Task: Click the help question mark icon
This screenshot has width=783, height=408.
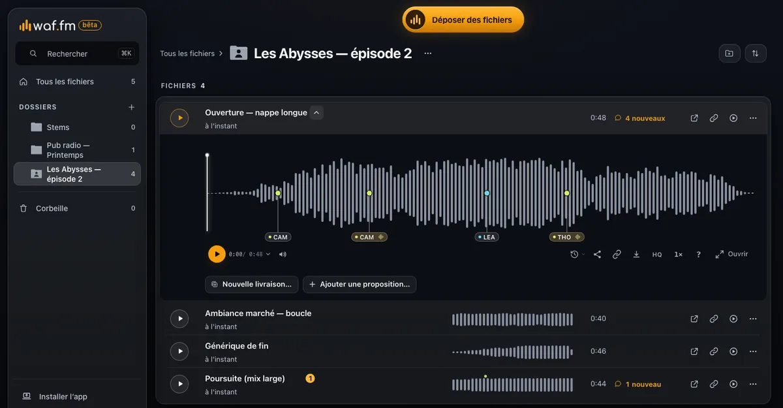Action: pyautogui.click(x=698, y=255)
